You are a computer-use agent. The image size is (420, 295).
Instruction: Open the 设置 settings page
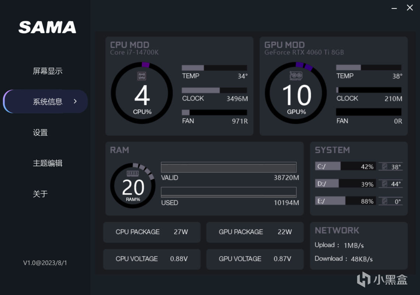40,132
